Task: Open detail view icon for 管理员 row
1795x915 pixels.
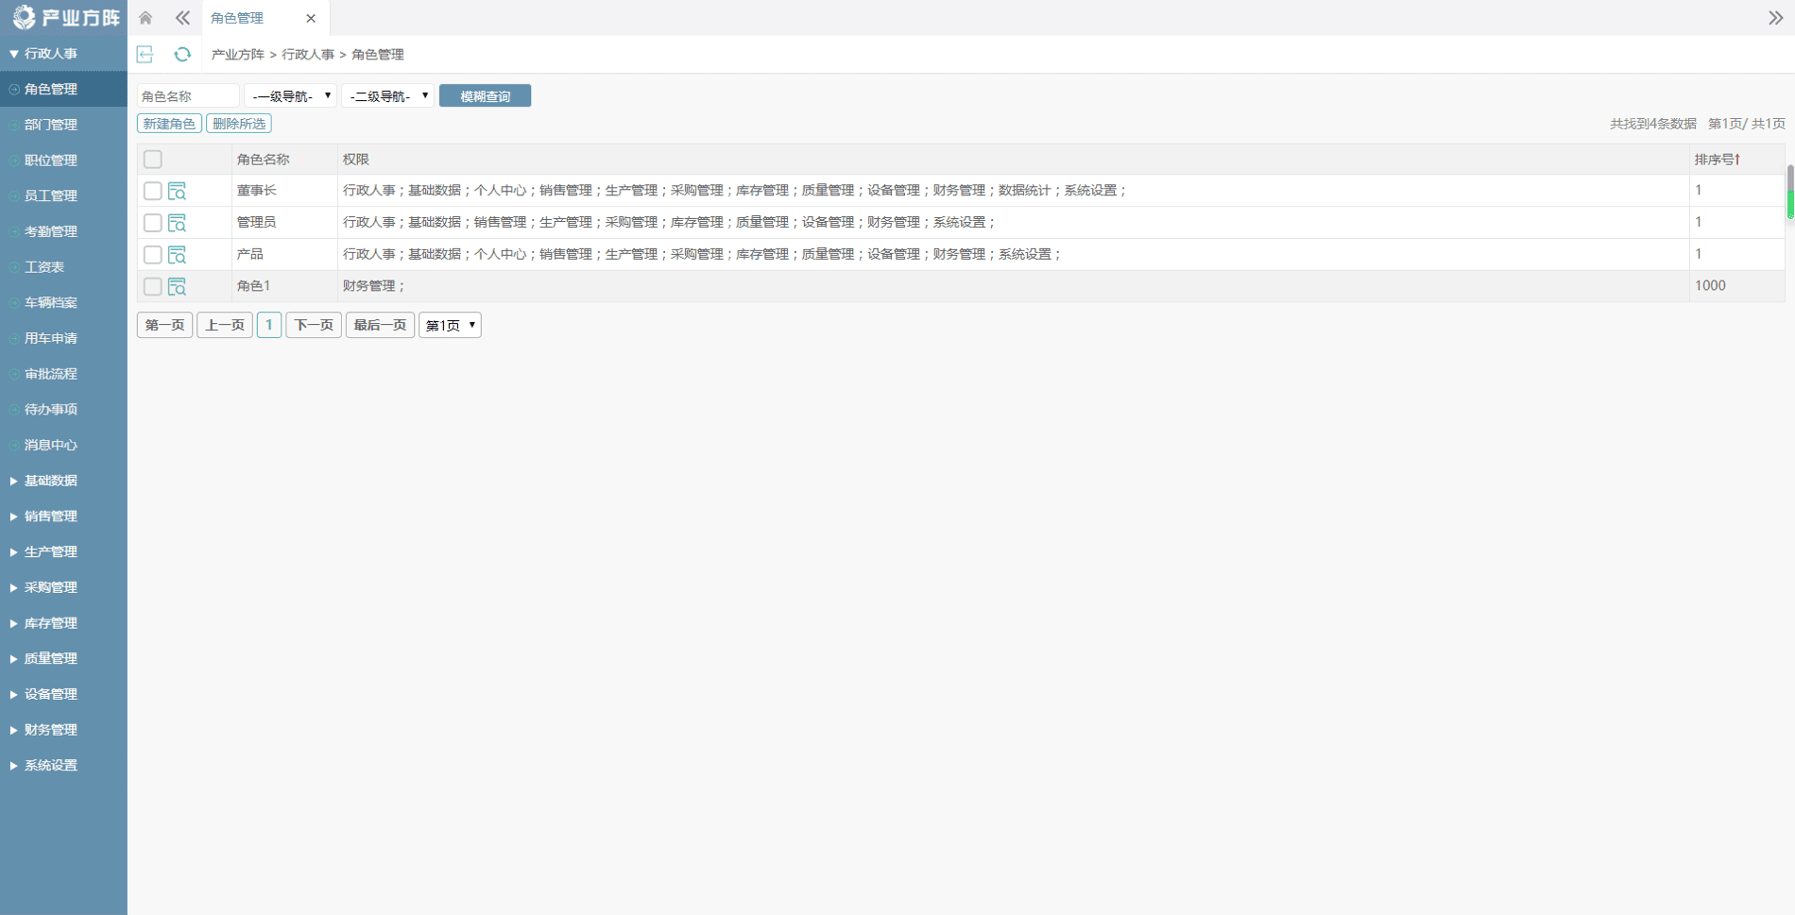Action: coord(177,223)
